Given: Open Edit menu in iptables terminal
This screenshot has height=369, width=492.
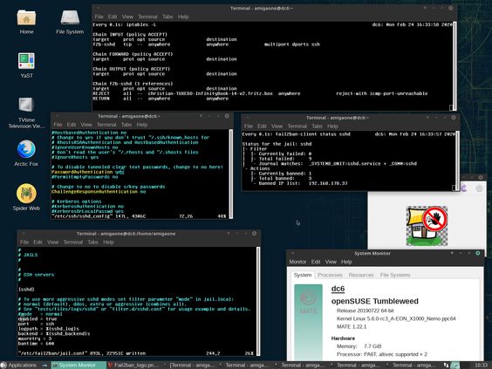Looking at the screenshot, I should (113, 17).
